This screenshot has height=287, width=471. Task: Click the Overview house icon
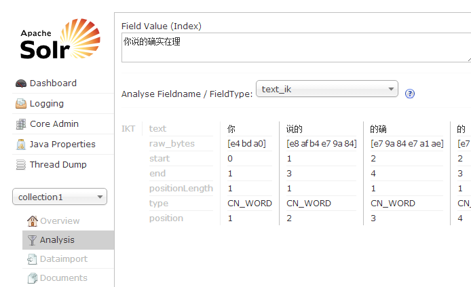point(33,221)
